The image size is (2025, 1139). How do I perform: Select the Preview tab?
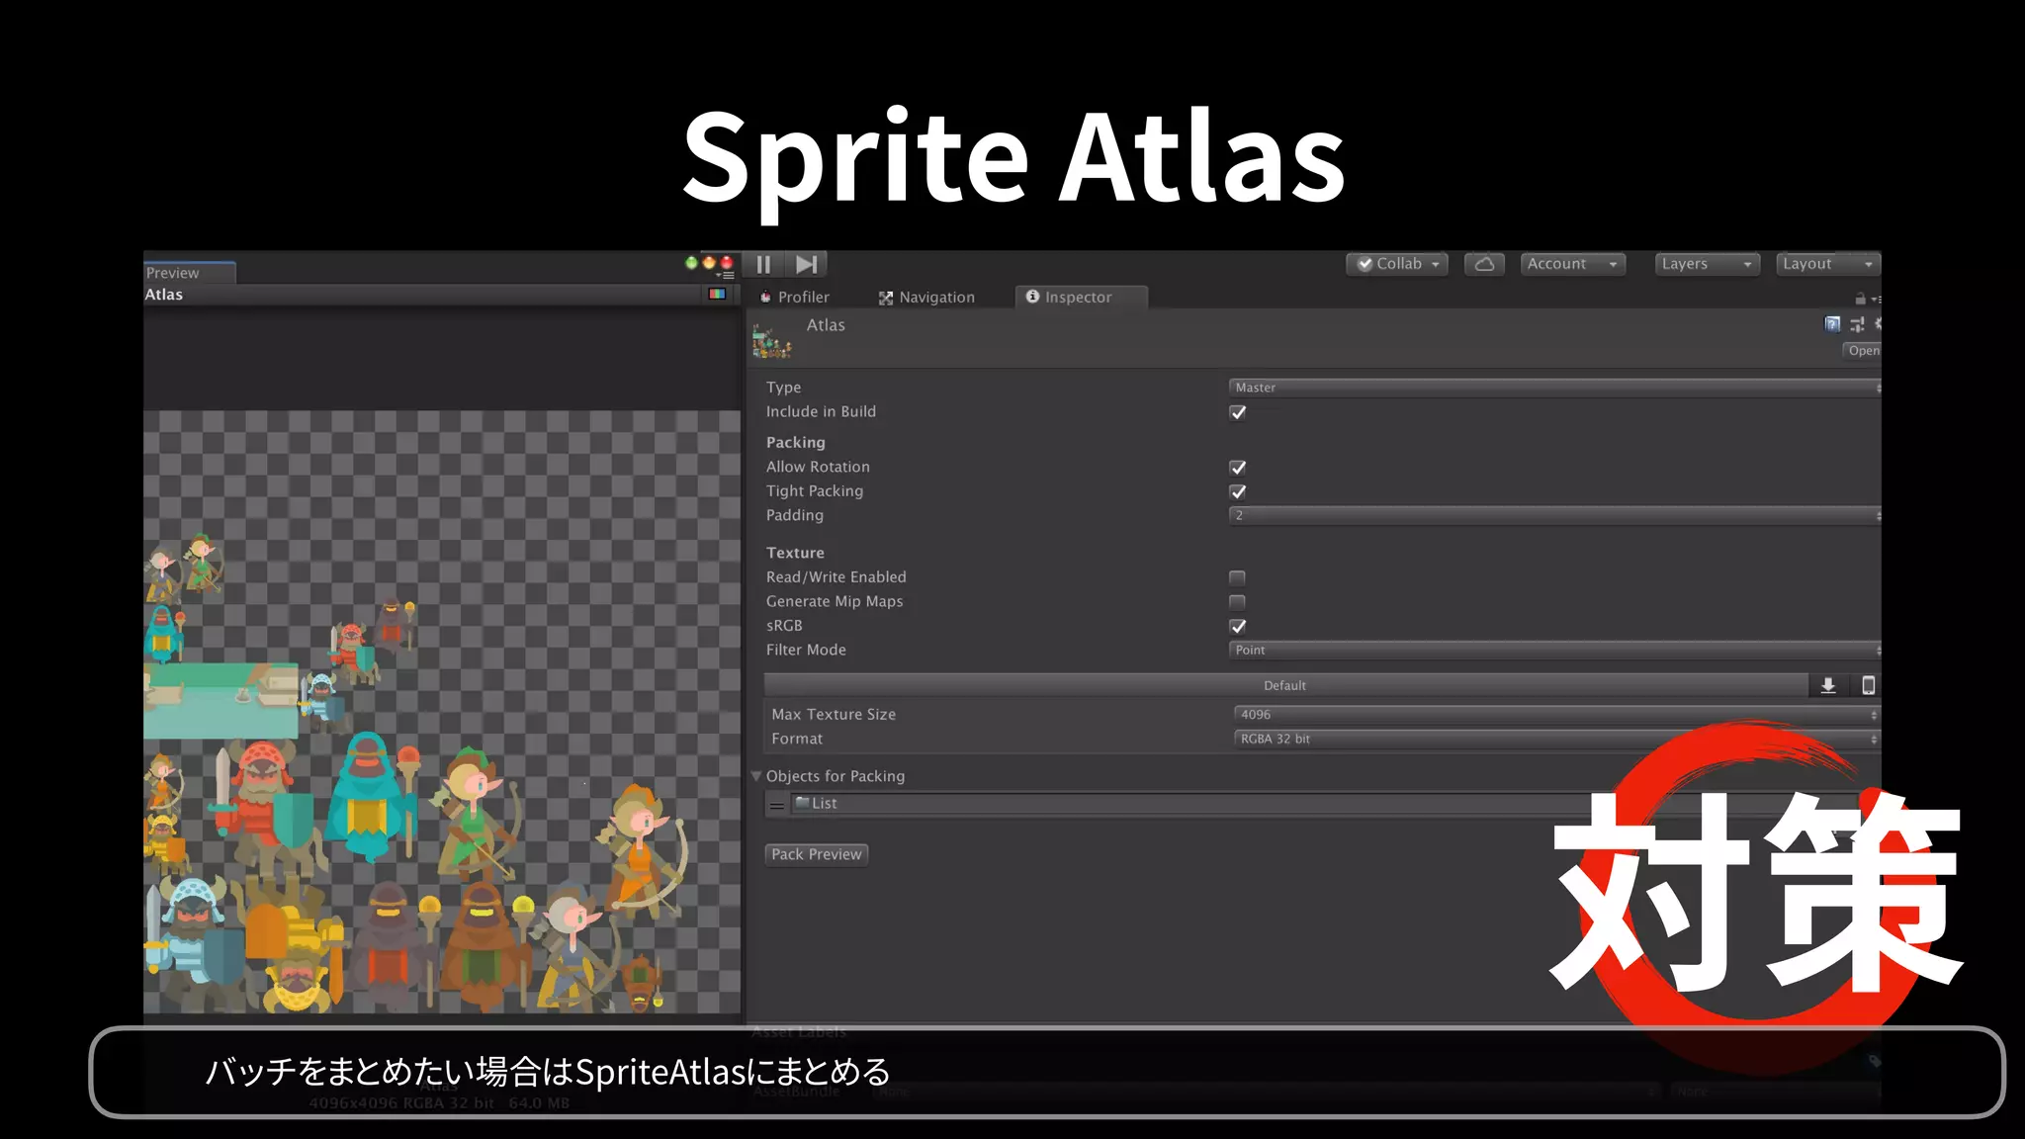tap(188, 273)
